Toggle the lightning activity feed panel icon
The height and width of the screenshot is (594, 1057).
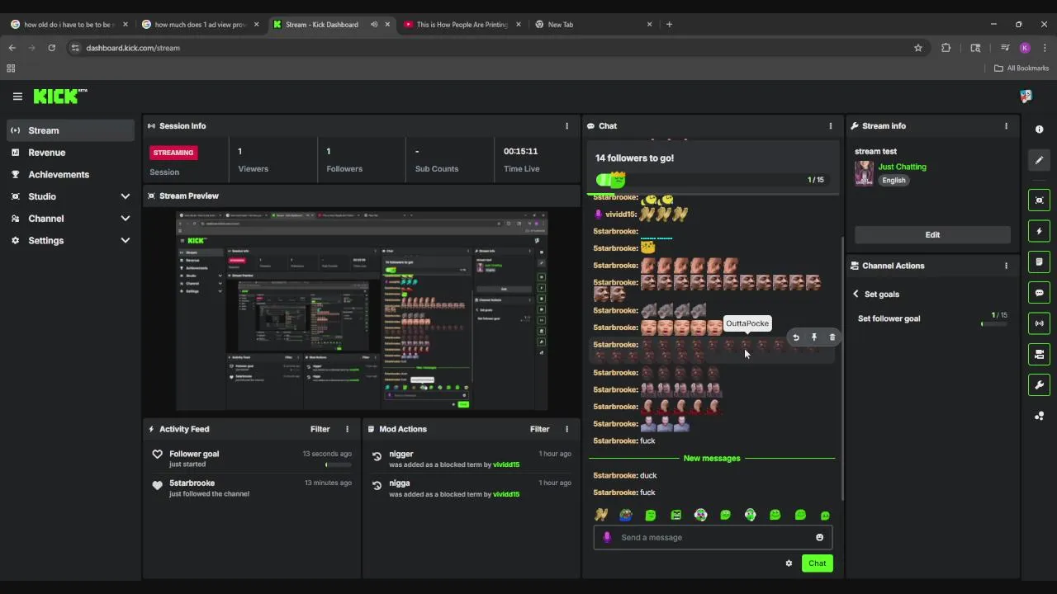pyautogui.click(x=1039, y=231)
